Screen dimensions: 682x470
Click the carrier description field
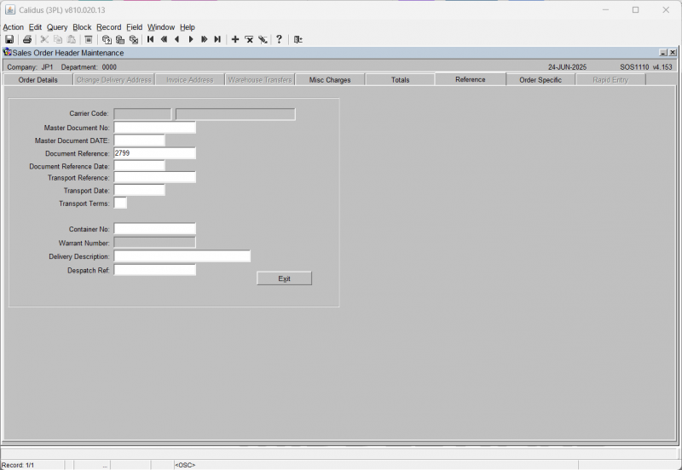point(235,114)
